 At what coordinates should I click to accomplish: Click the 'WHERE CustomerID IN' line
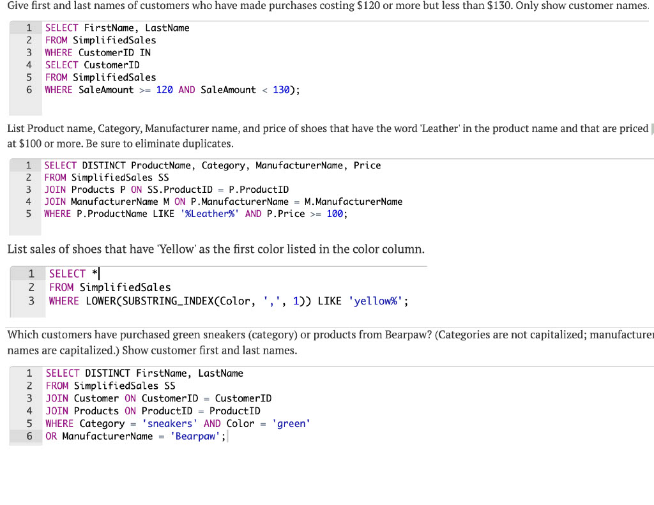pos(98,52)
